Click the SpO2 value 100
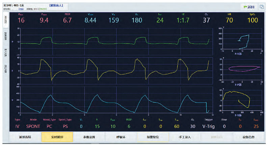270x146 pixels. click(252, 20)
